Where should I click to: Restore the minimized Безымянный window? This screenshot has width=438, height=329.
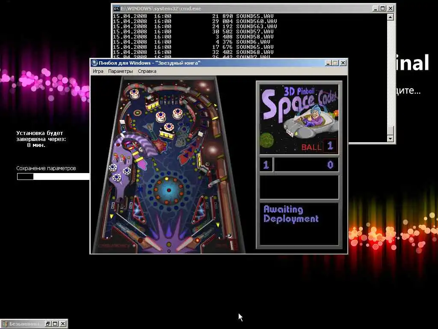tap(48, 324)
